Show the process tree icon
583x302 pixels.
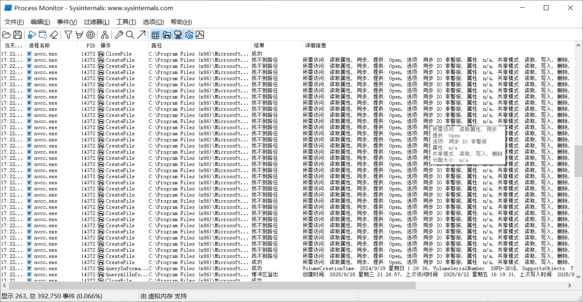tap(105, 35)
